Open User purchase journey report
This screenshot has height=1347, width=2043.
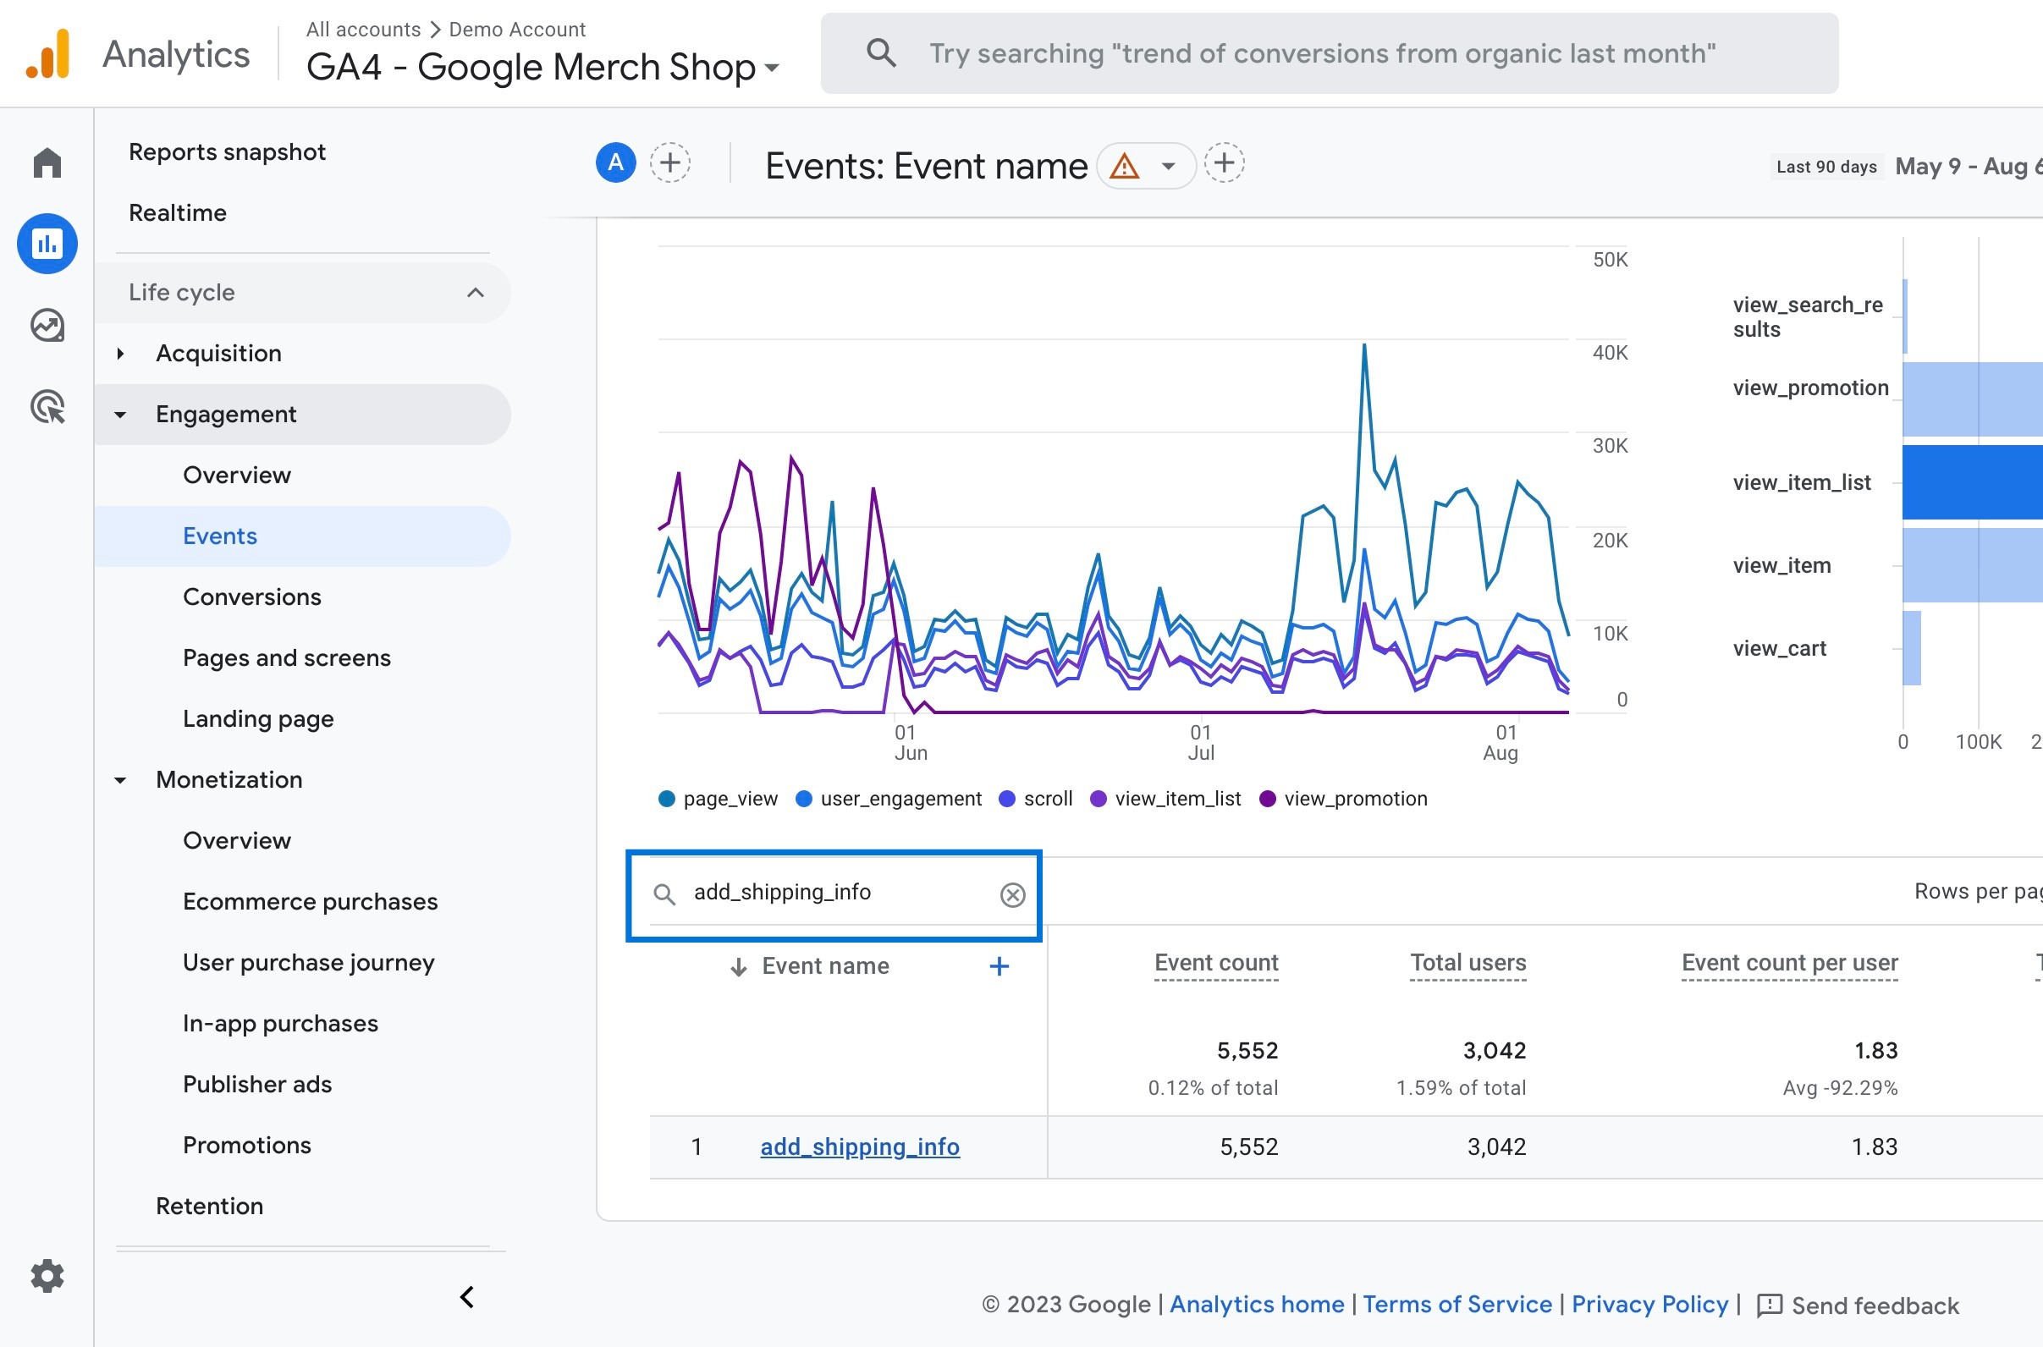click(x=308, y=962)
